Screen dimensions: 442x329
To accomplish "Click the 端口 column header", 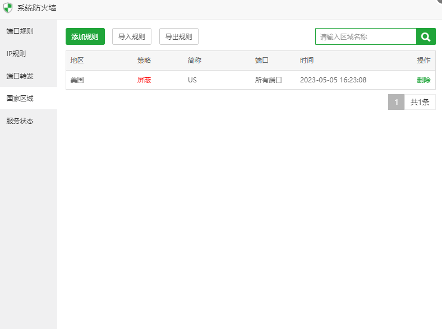I will pos(261,61).
